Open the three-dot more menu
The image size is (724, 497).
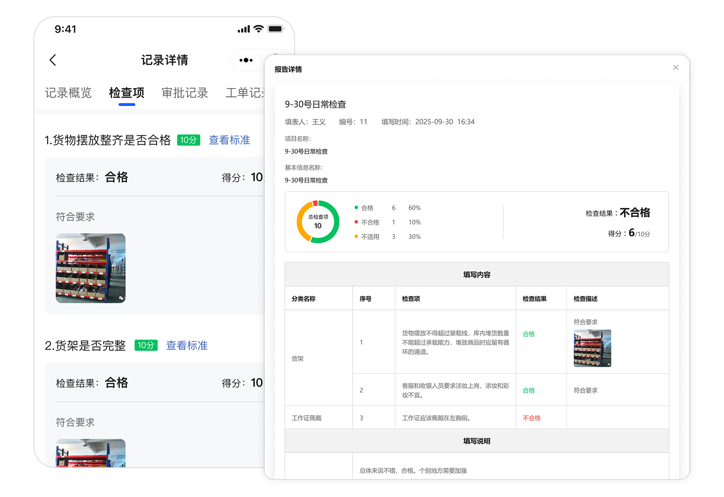tap(246, 60)
